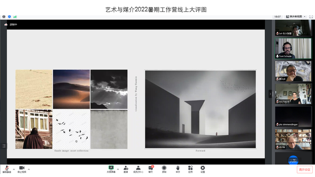Expand video options arrow beside camera
The height and width of the screenshot is (177, 315).
tap(29, 169)
